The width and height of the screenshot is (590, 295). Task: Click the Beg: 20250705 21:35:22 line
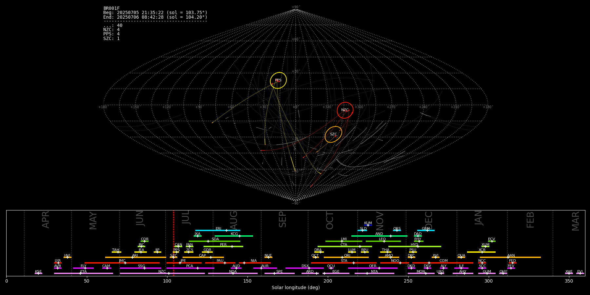coord(155,13)
